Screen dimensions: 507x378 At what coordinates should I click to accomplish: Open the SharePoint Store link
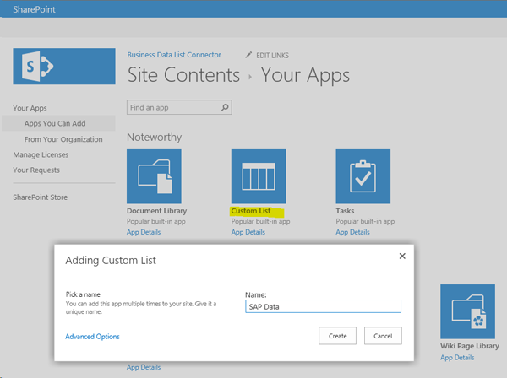(x=40, y=197)
